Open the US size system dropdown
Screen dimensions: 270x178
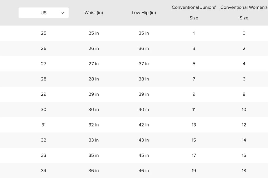click(44, 13)
